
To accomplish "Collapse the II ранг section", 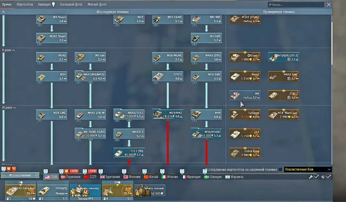I will (9, 50).
